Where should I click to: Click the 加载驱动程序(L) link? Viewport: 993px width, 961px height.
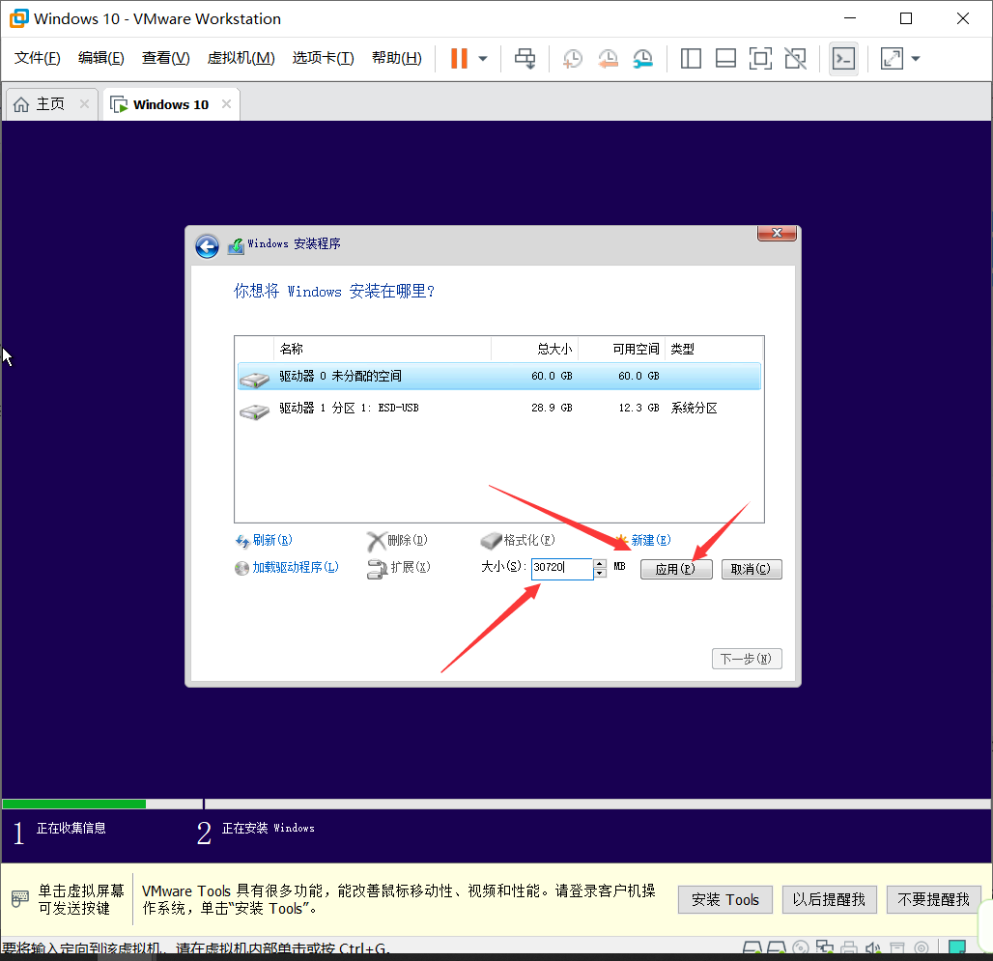point(296,567)
